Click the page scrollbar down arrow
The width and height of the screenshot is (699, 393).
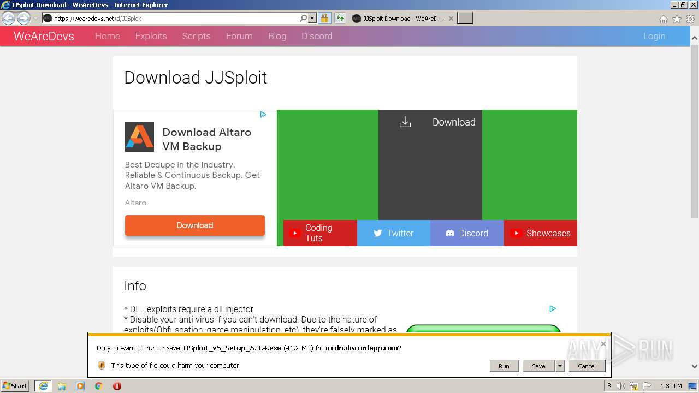coord(695,366)
